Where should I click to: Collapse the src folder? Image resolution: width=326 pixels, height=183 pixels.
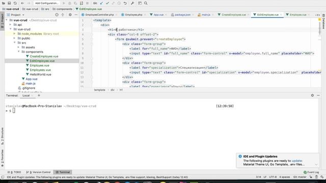(x=15, y=43)
